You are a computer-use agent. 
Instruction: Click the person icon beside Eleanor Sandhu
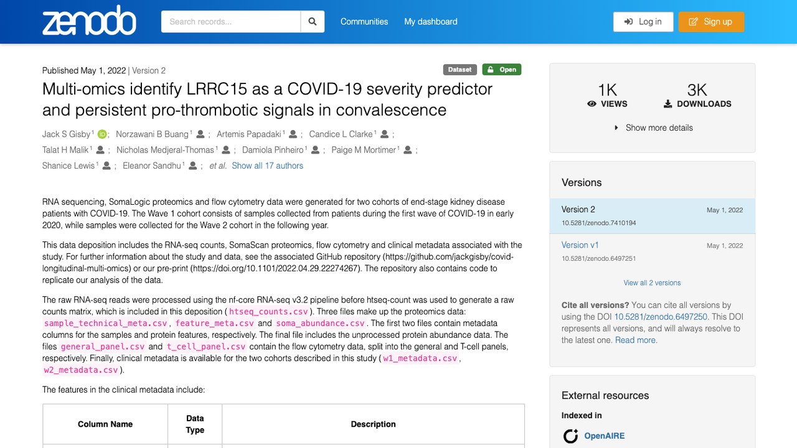click(x=193, y=166)
